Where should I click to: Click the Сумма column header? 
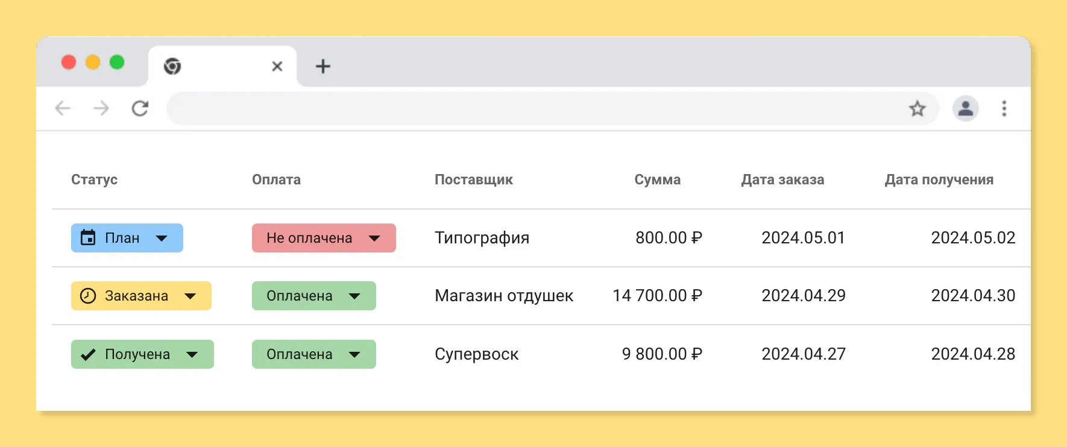pos(658,180)
